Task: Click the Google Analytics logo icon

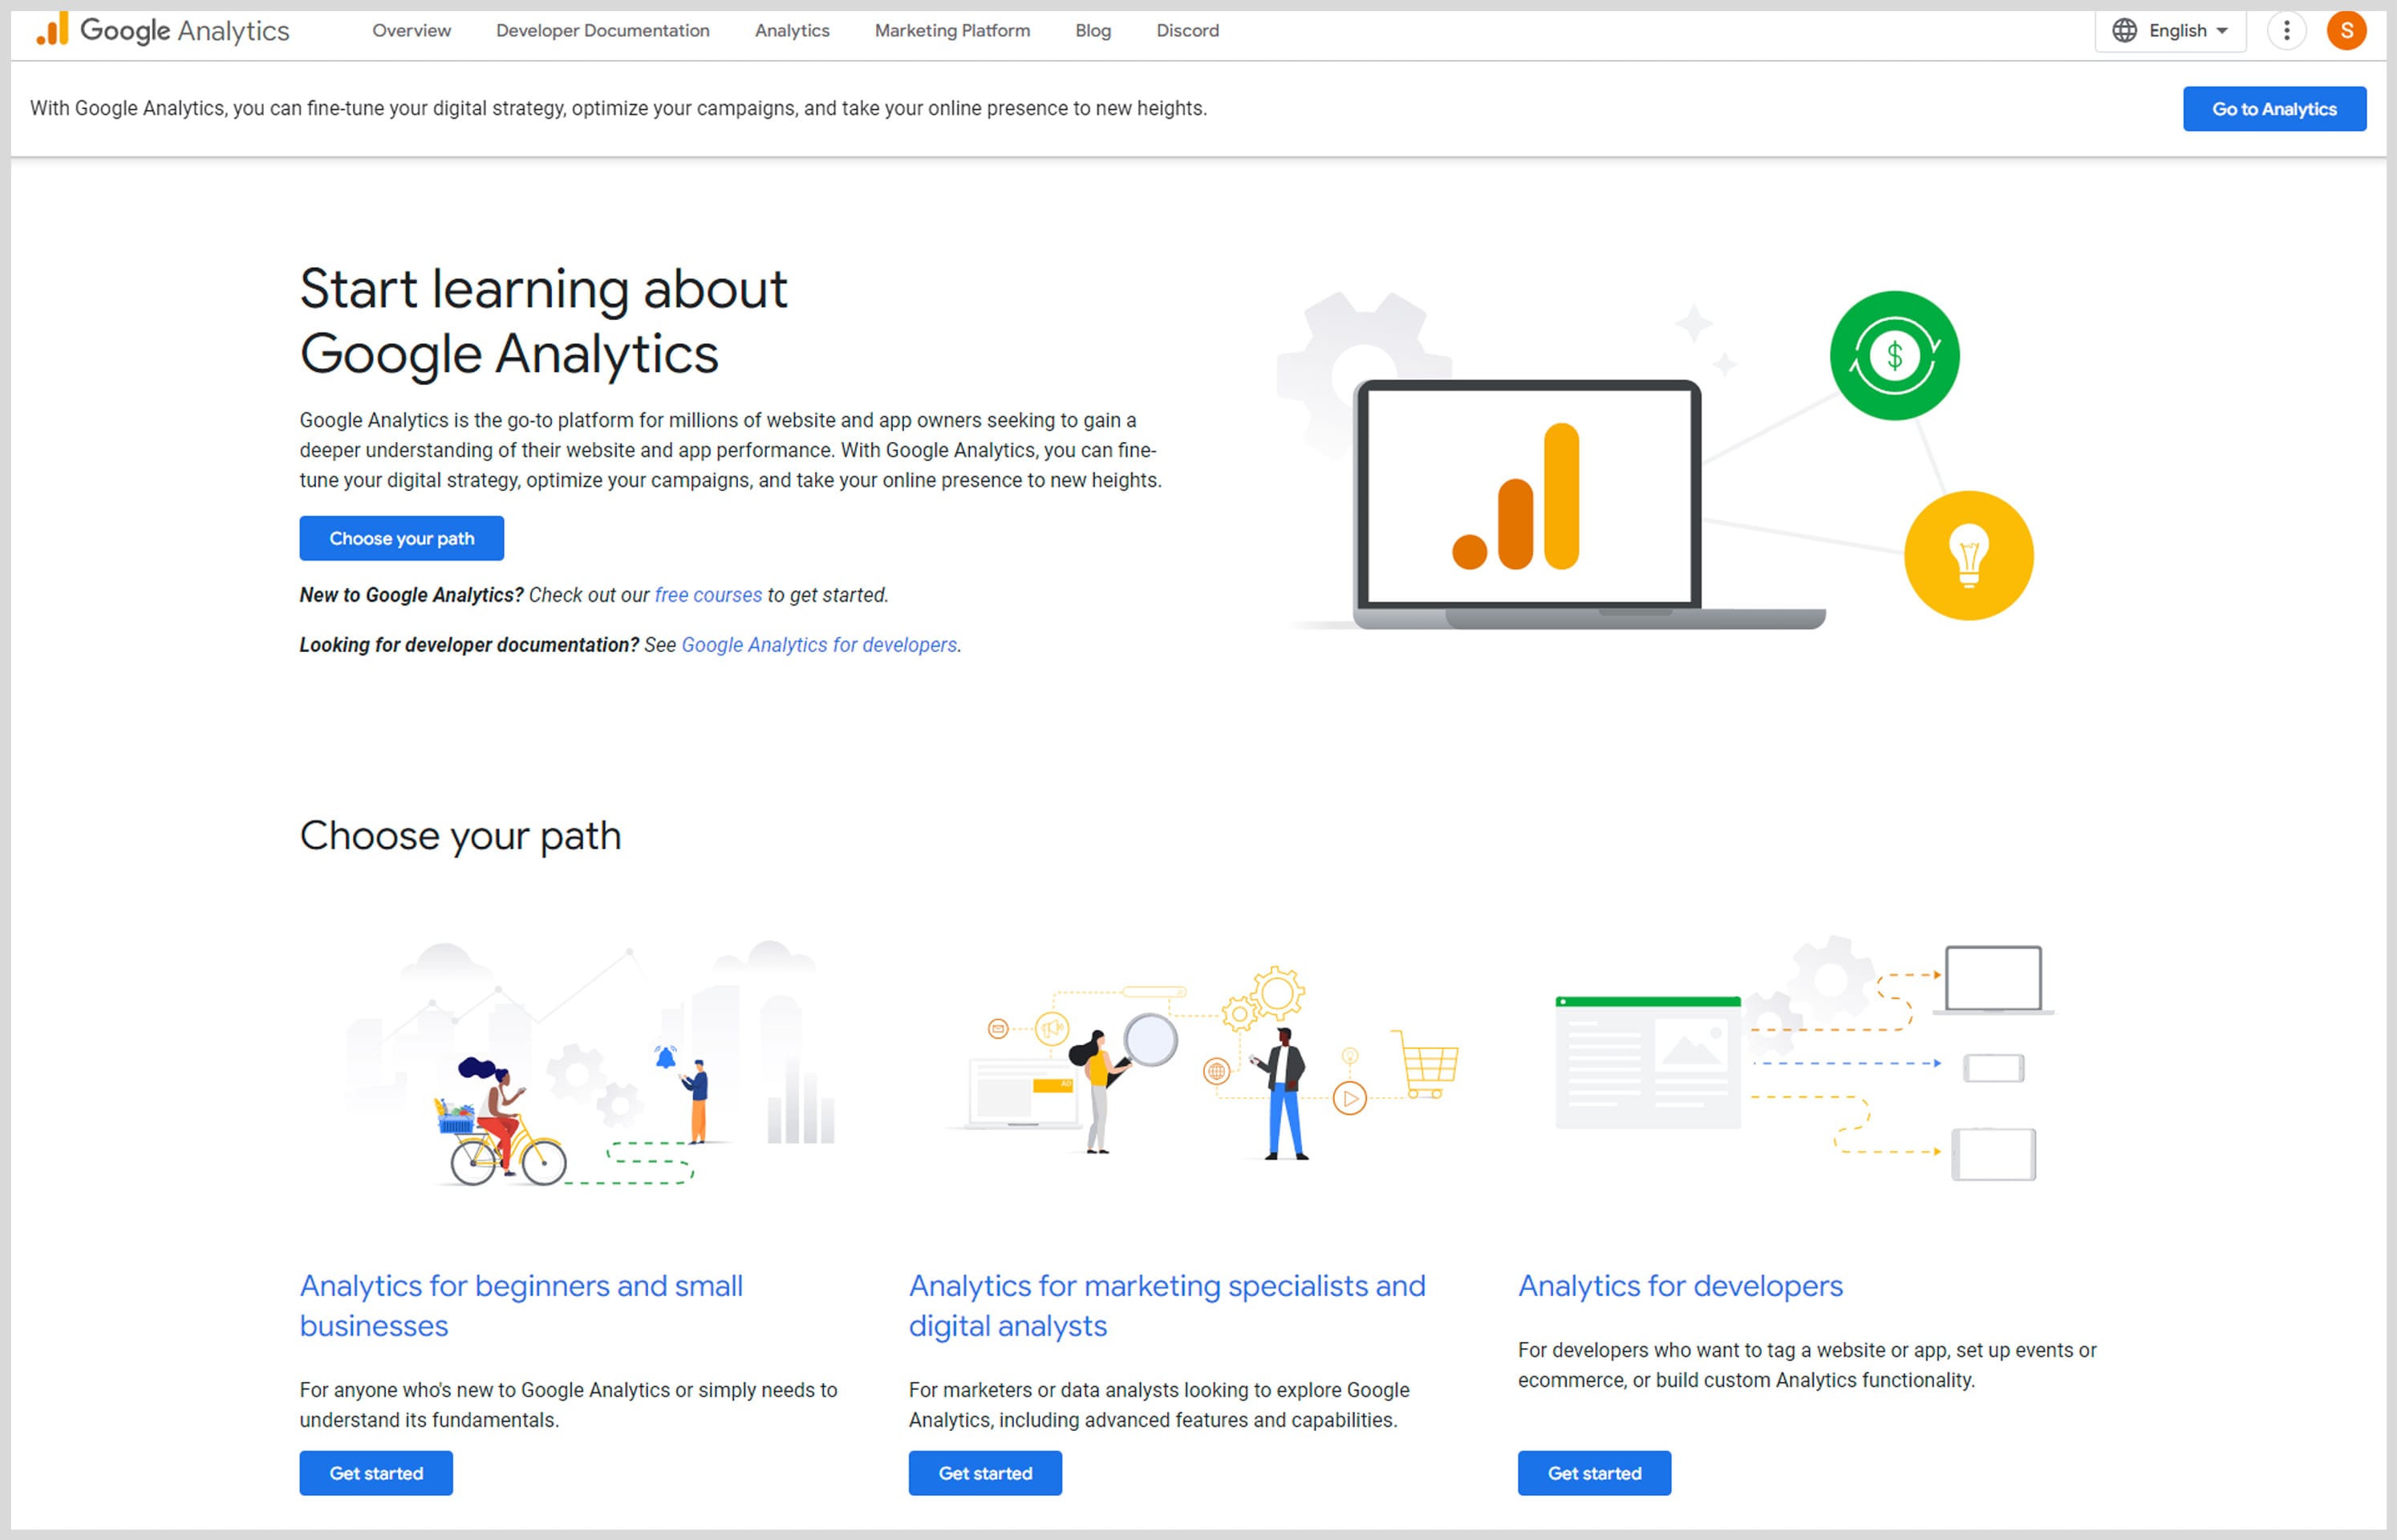Action: pos(52,30)
